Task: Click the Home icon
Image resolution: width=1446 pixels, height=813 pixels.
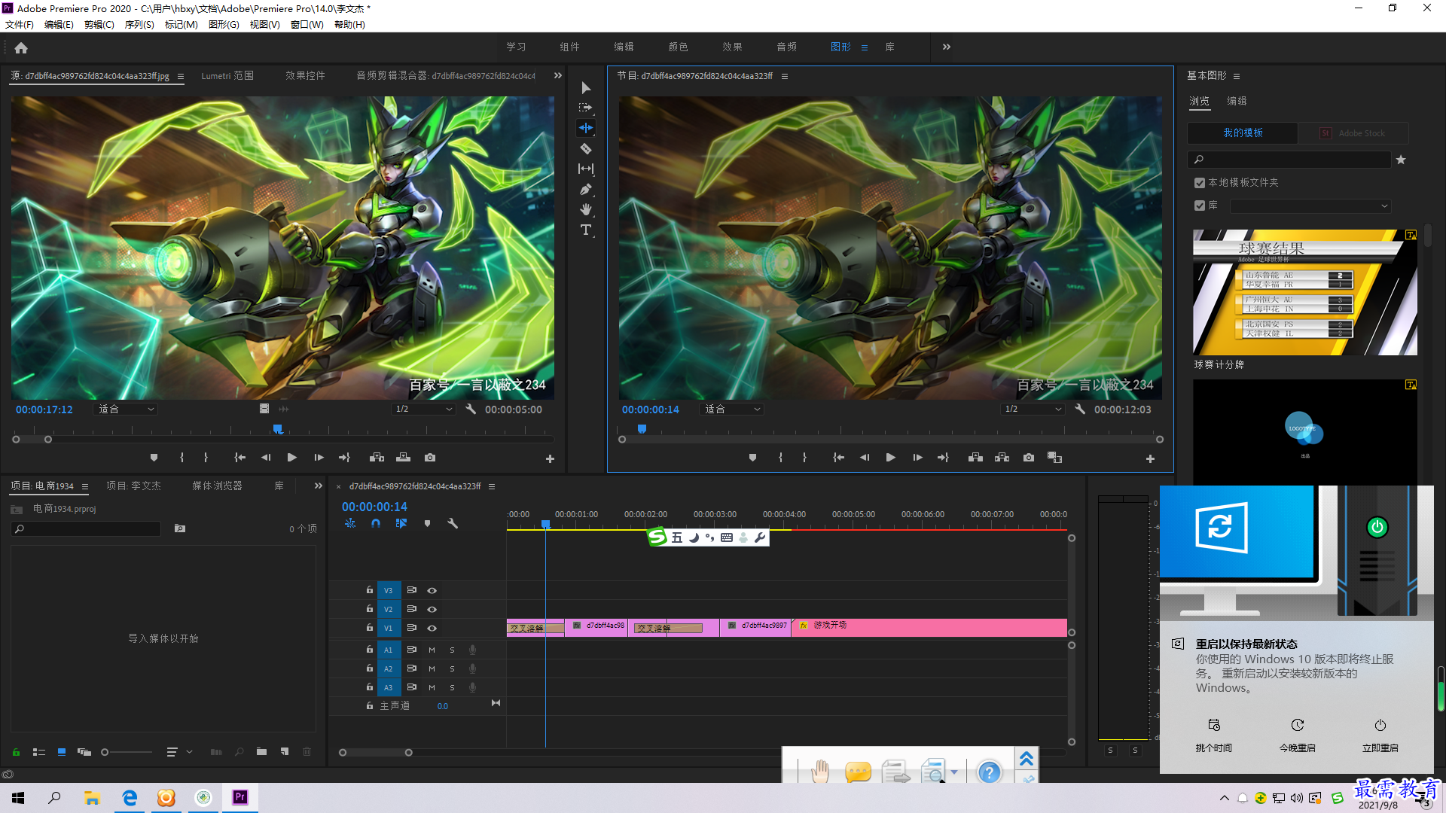Action: [21, 47]
